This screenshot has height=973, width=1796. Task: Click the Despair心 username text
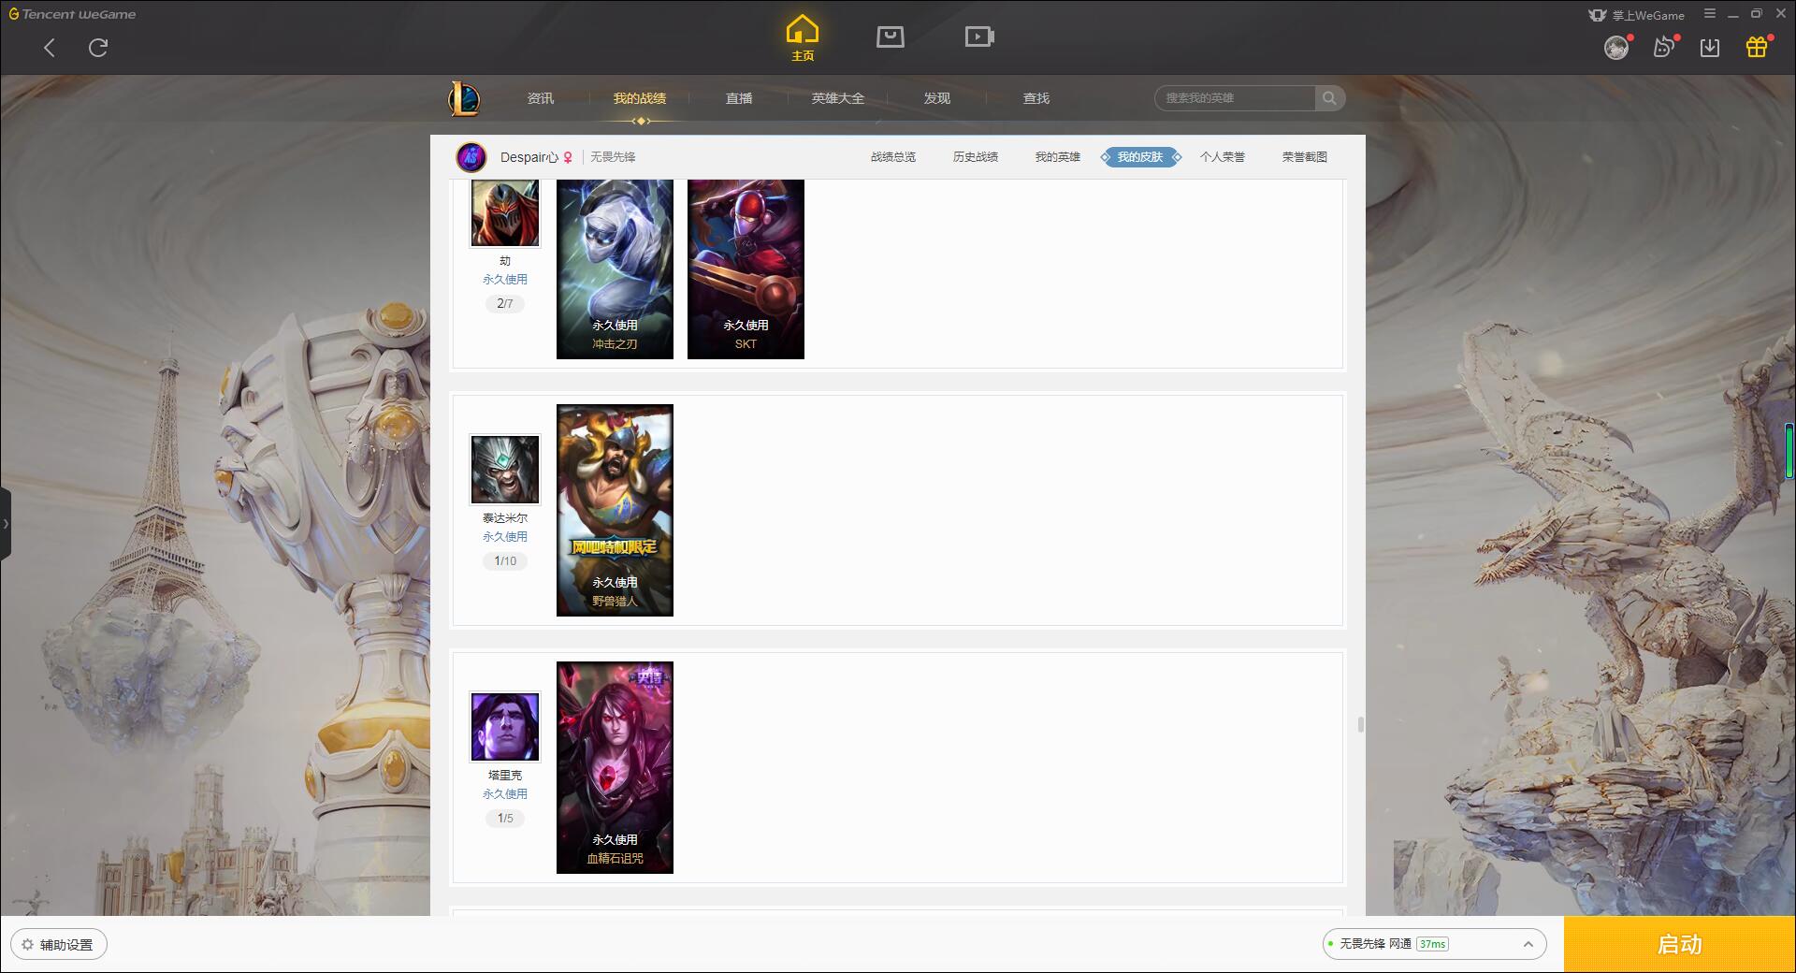529,157
